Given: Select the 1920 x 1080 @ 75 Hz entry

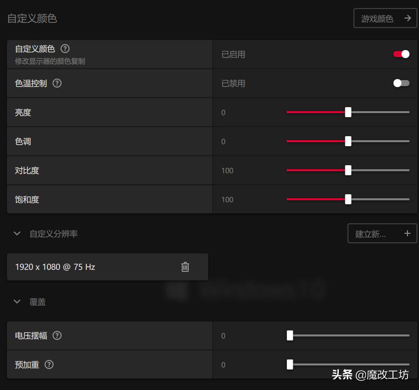Looking at the screenshot, I should (x=75, y=267).
